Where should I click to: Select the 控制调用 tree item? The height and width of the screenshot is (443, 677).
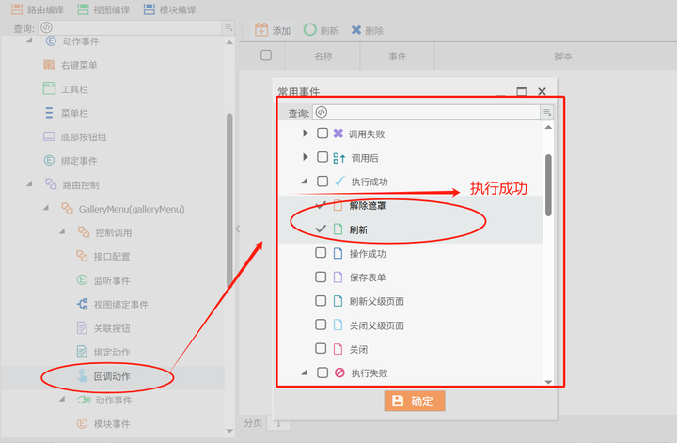(x=113, y=232)
